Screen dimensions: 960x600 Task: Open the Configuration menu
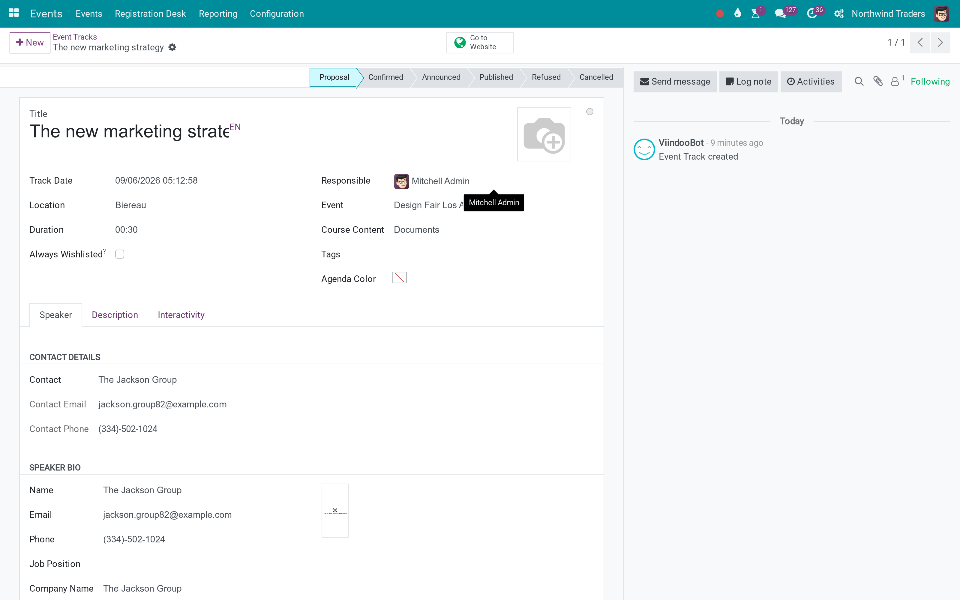(277, 14)
